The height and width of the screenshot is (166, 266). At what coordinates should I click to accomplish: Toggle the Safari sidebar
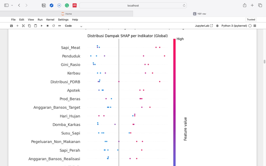[6, 5]
